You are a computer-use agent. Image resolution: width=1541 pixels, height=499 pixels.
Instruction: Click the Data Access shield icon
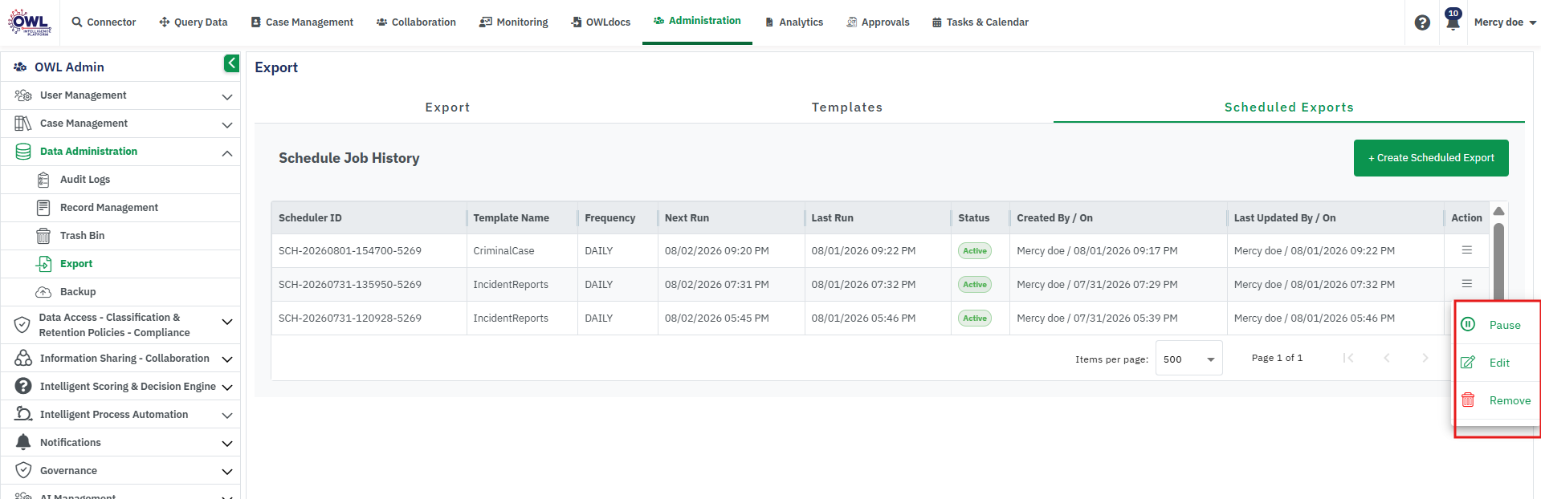pos(22,325)
